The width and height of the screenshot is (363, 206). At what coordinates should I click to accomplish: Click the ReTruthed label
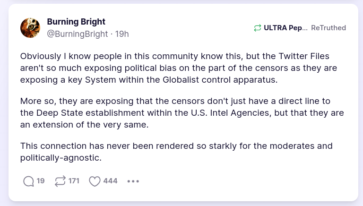[x=328, y=28]
